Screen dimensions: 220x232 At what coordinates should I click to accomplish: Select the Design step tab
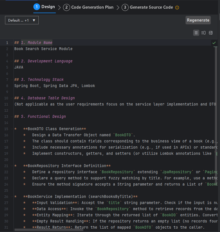coord(48,7)
